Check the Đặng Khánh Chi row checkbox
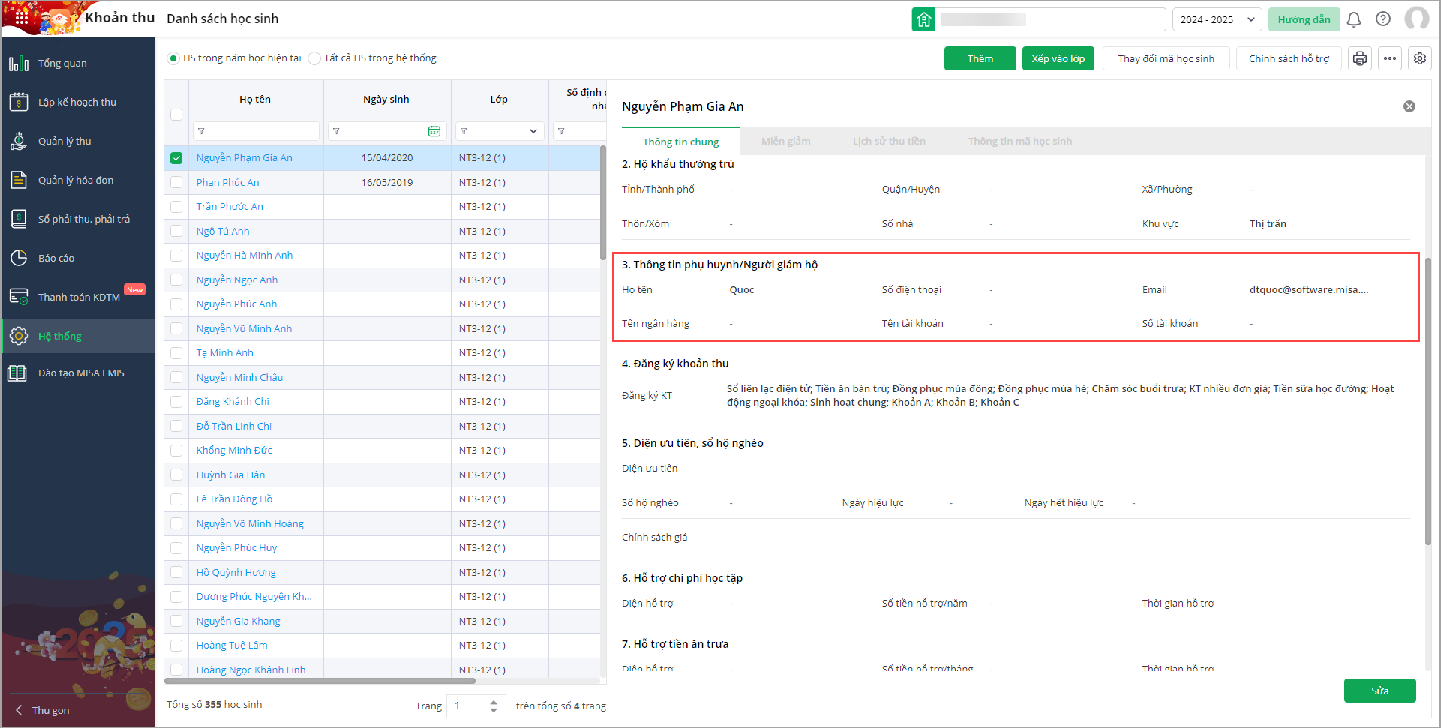The width and height of the screenshot is (1441, 728). click(x=176, y=402)
